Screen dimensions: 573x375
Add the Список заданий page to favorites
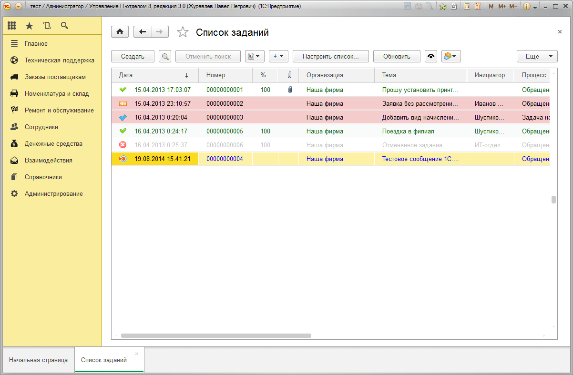pyautogui.click(x=183, y=32)
